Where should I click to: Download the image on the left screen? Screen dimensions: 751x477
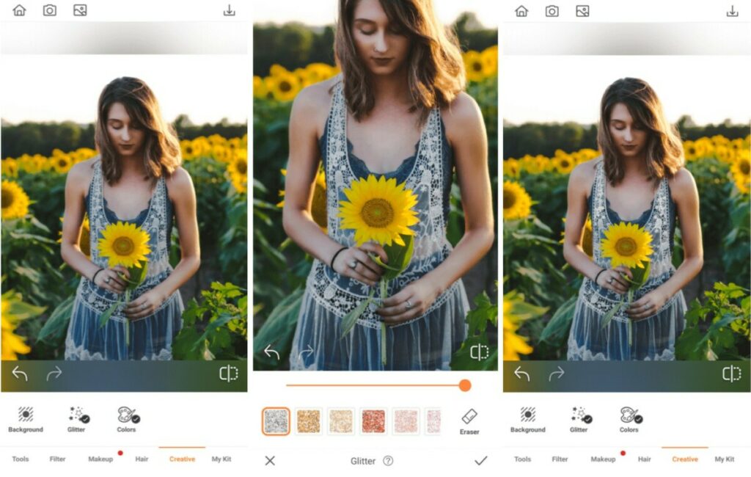coord(230,10)
